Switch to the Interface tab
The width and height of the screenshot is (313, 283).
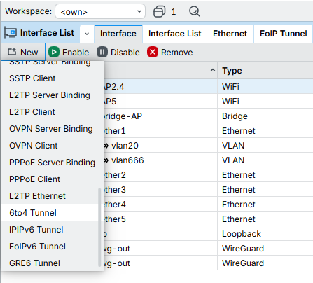click(118, 34)
